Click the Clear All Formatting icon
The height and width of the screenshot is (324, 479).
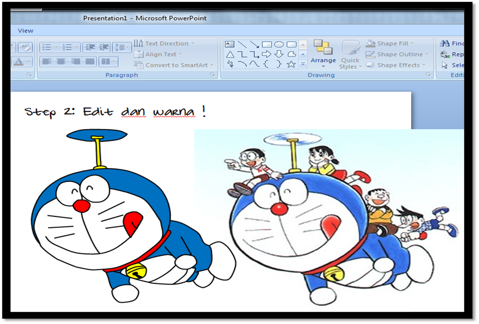[24, 47]
